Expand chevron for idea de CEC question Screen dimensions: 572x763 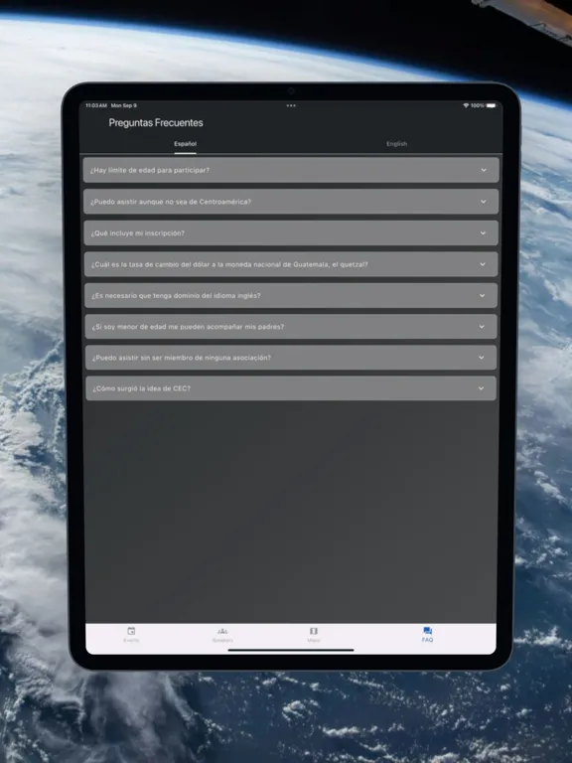click(481, 388)
